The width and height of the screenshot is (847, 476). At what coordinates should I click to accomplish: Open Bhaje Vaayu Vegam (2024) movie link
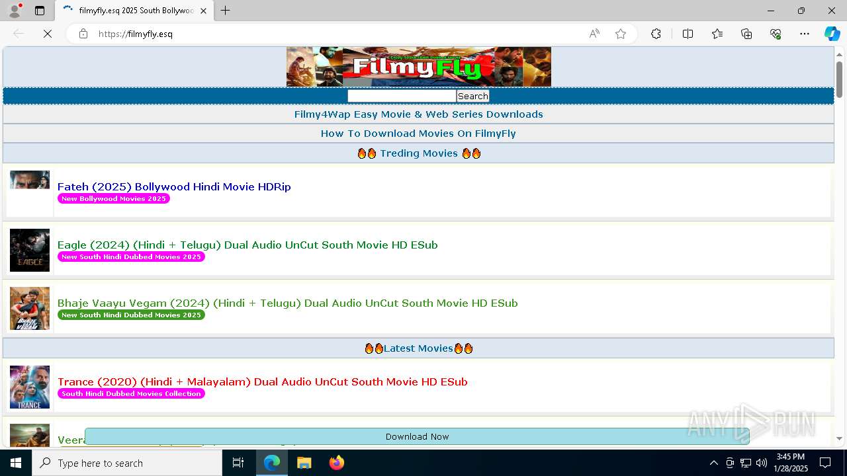pyautogui.click(x=287, y=303)
